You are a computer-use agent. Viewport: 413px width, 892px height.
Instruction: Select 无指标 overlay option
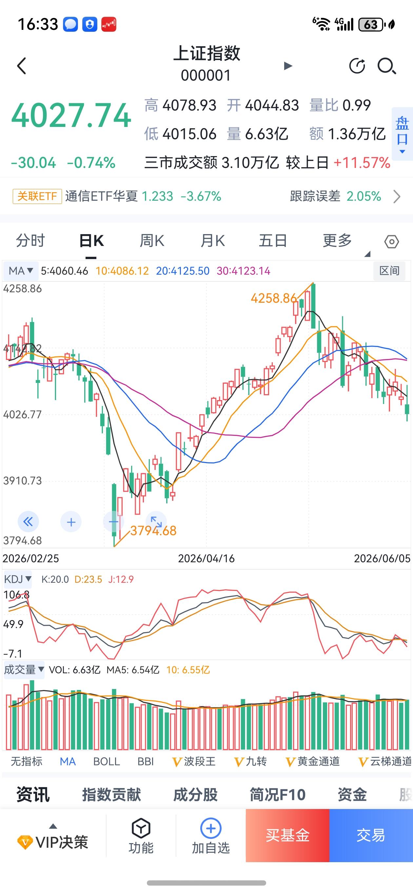pyautogui.click(x=27, y=761)
